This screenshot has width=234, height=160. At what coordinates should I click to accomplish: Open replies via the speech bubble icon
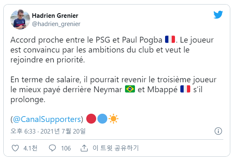52,148
